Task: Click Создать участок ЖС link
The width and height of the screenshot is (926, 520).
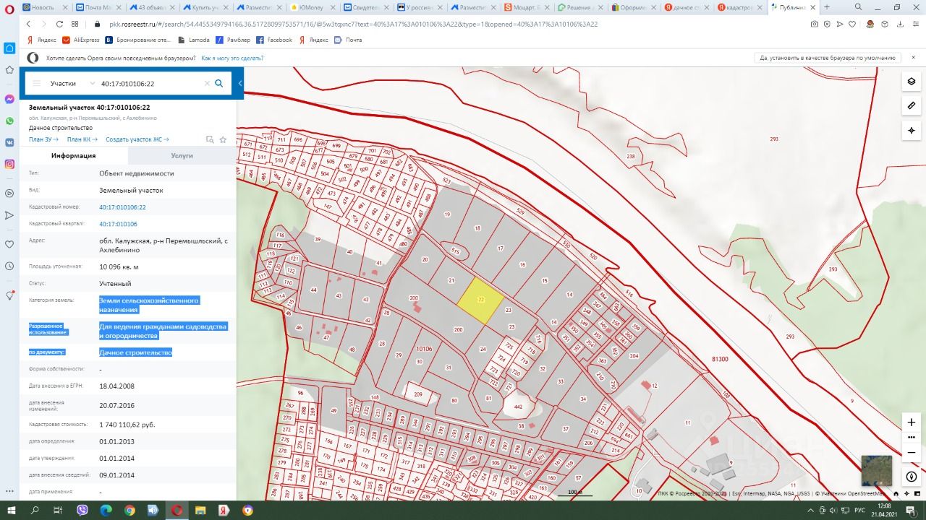Action: [x=137, y=139]
